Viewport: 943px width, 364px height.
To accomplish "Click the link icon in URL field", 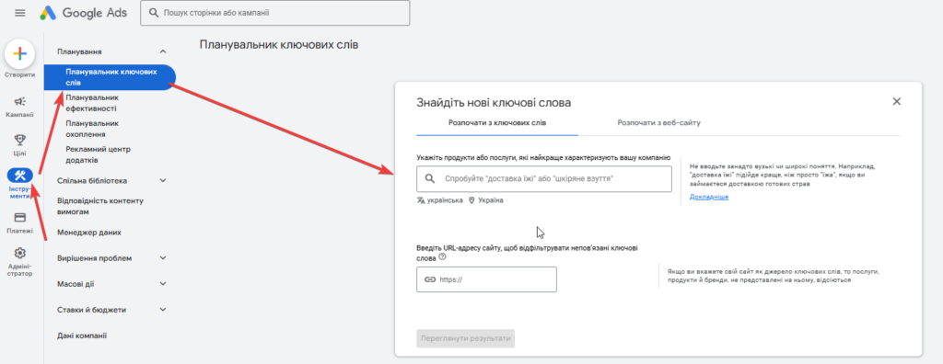I will (x=430, y=279).
